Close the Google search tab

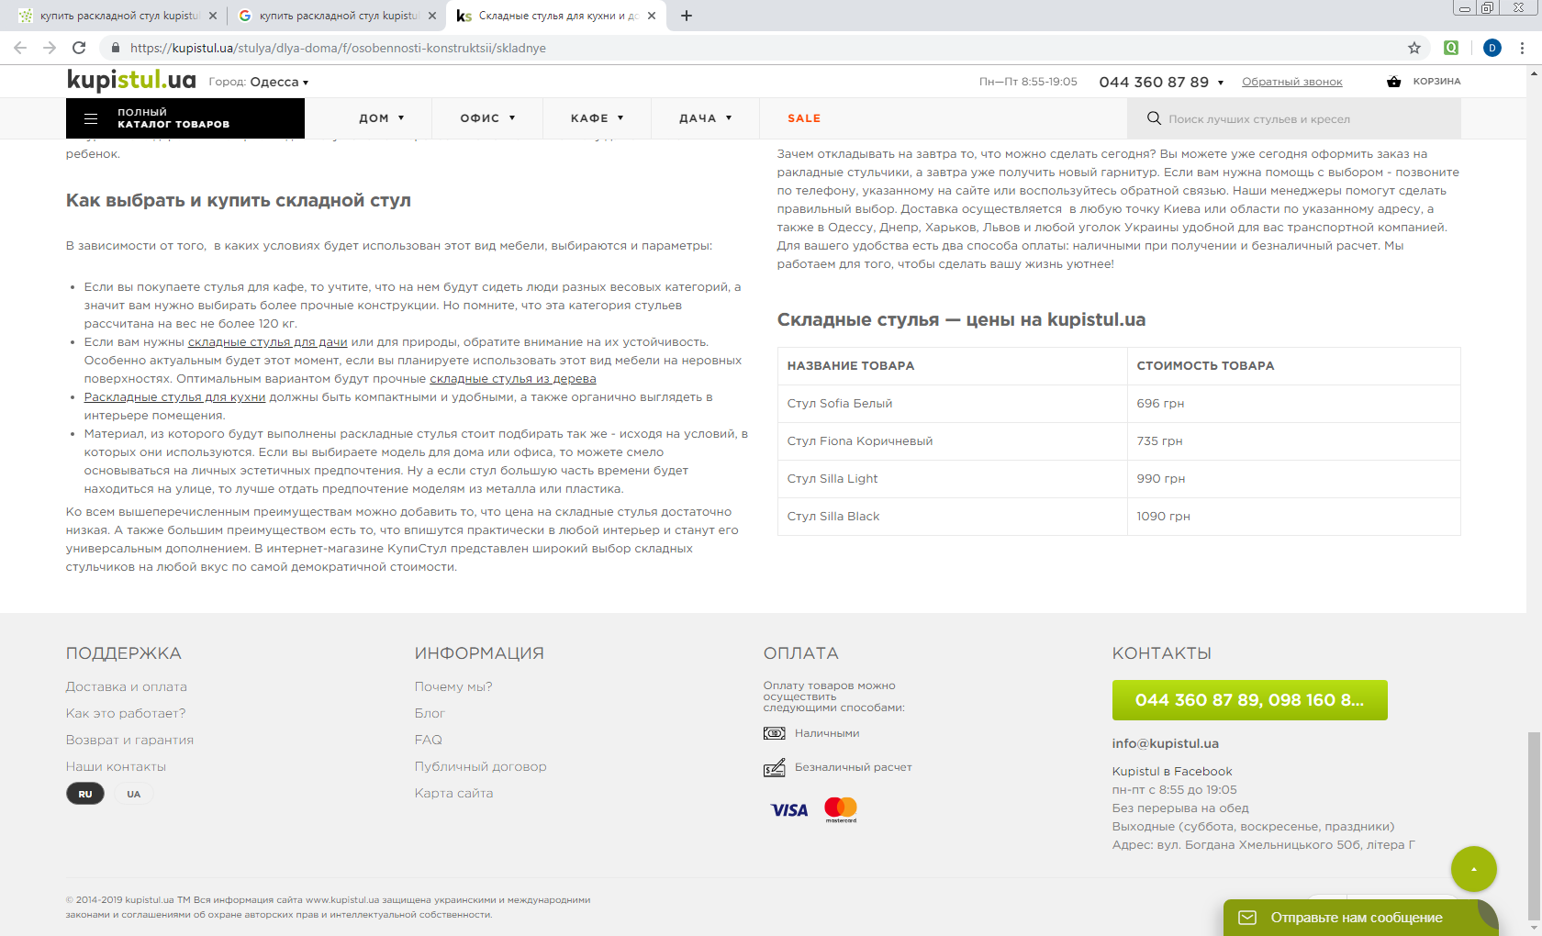click(x=432, y=16)
